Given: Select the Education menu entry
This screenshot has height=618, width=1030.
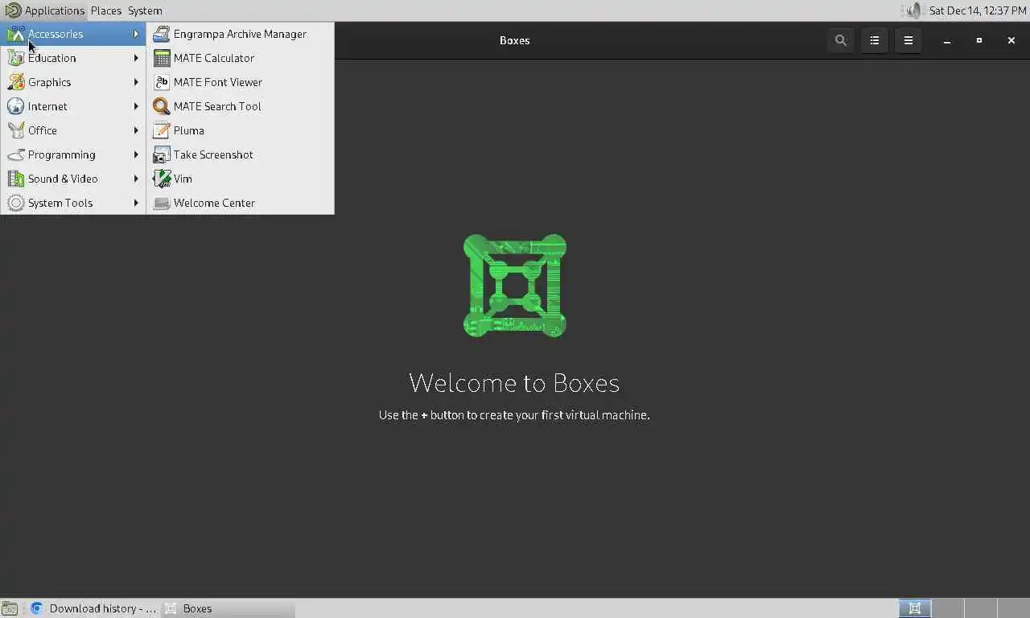Looking at the screenshot, I should point(73,58).
